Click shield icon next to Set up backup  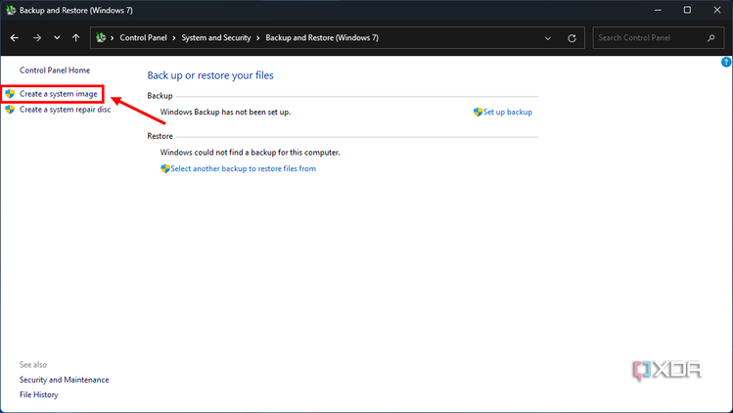[478, 112]
